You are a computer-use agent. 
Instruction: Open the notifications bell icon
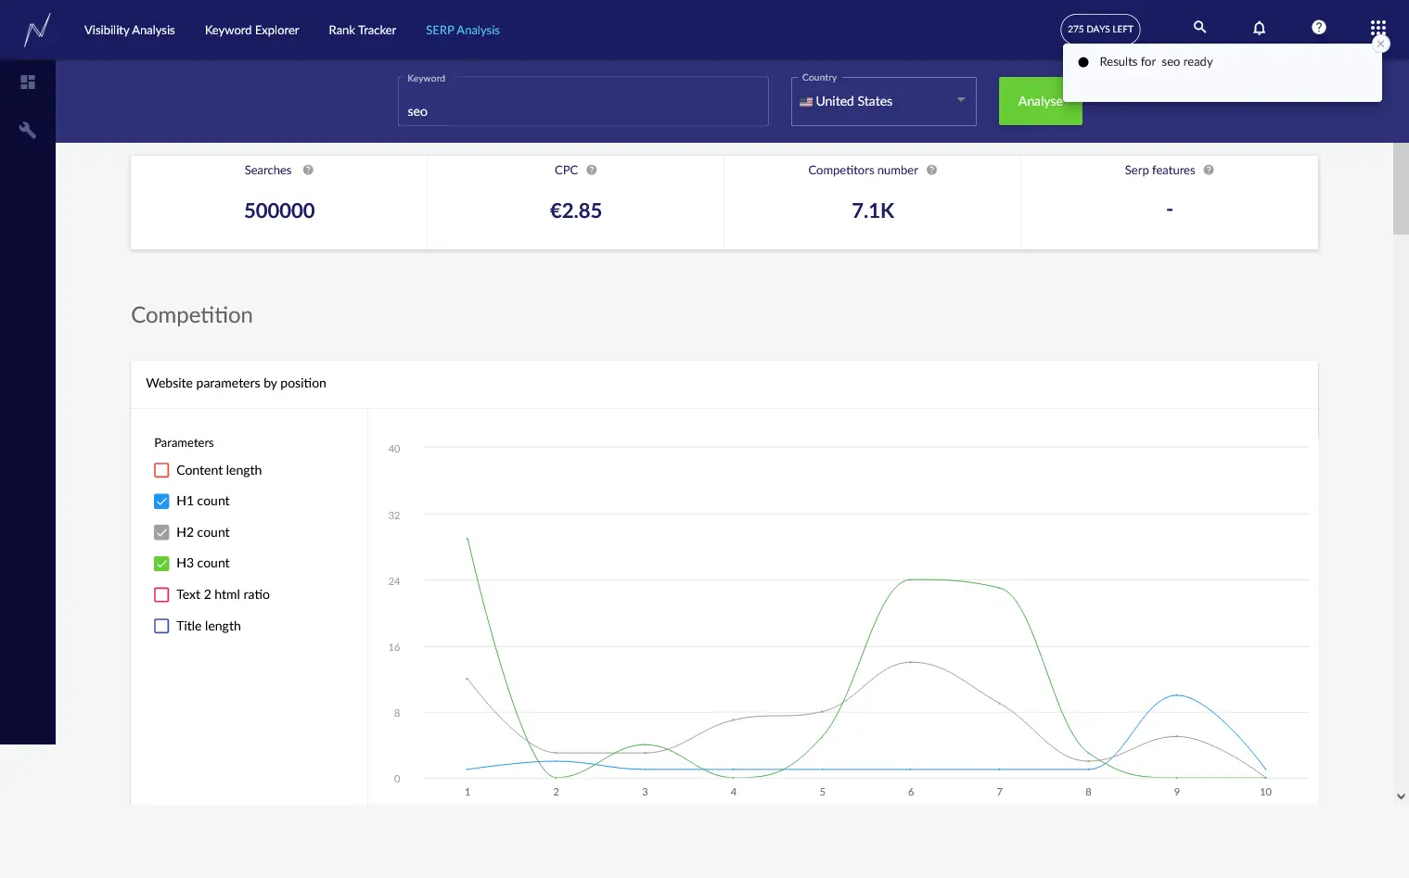(1259, 28)
